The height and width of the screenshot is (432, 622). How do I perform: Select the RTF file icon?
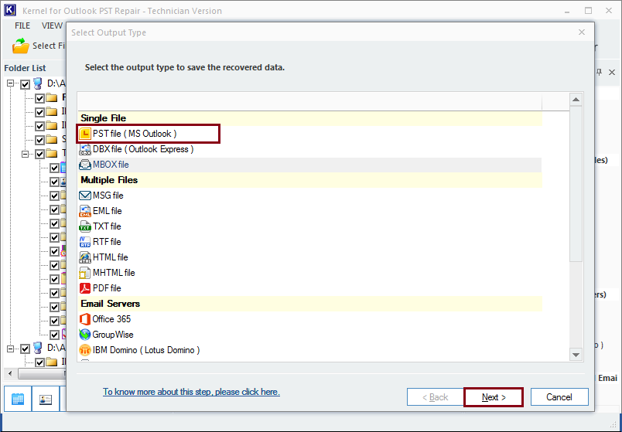point(85,242)
